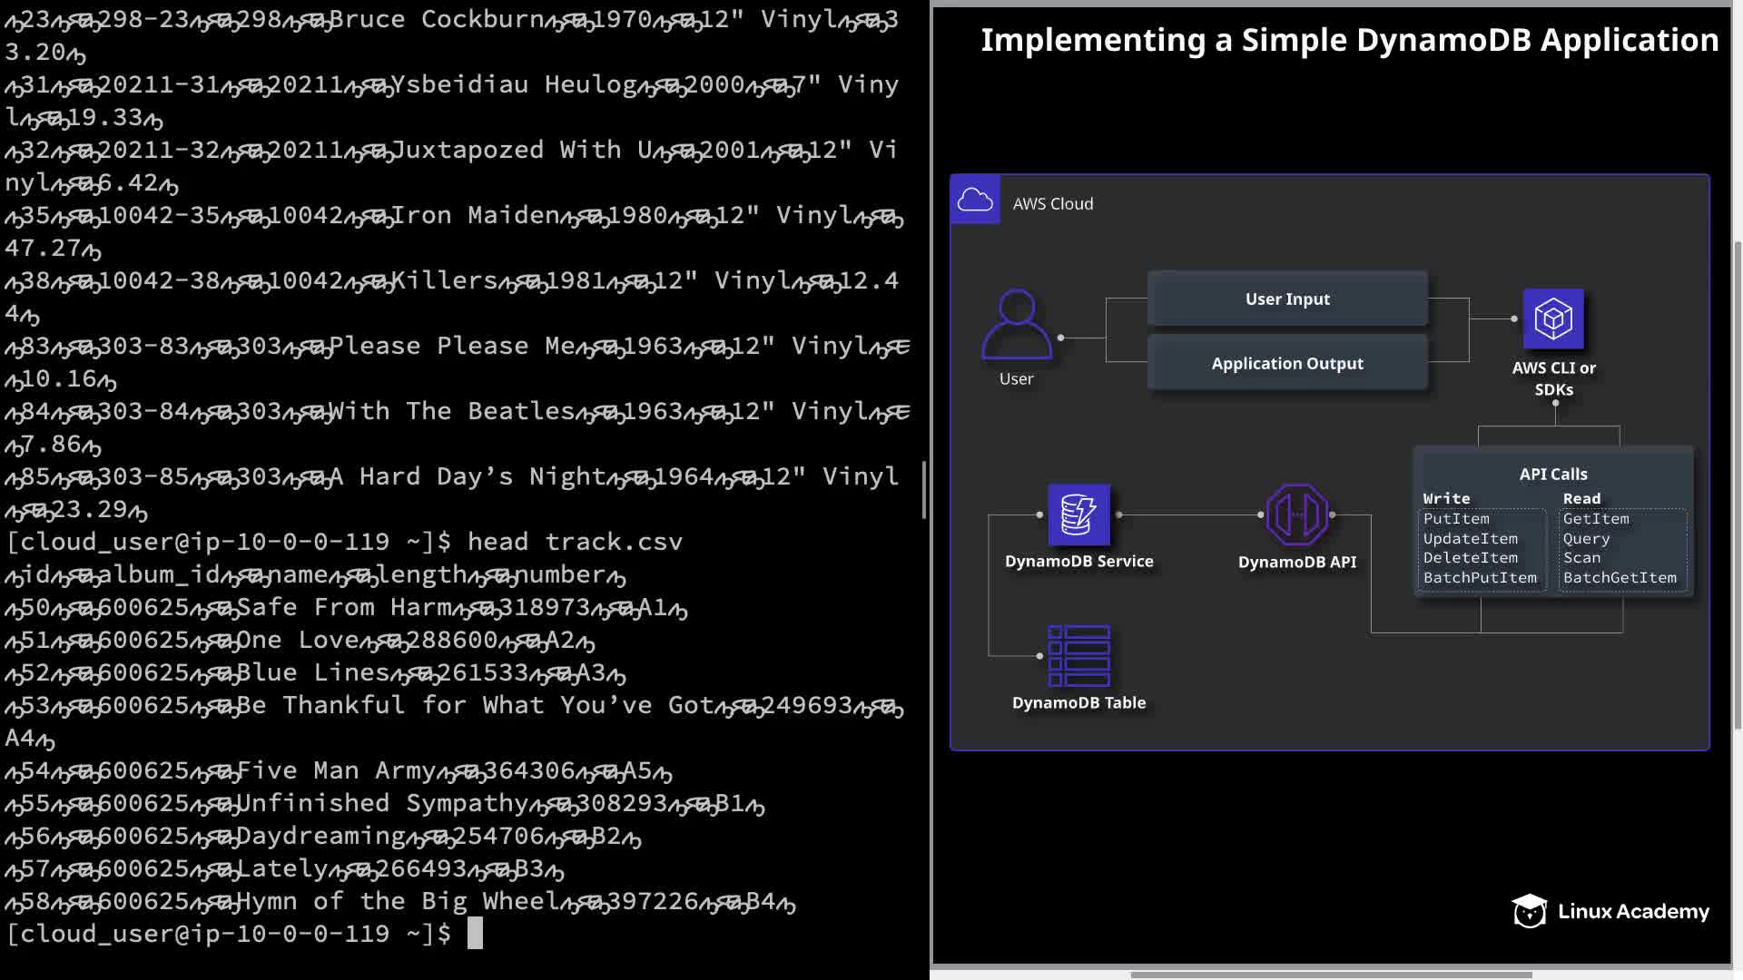
Task: Click the User person icon
Action: pyautogui.click(x=1017, y=325)
